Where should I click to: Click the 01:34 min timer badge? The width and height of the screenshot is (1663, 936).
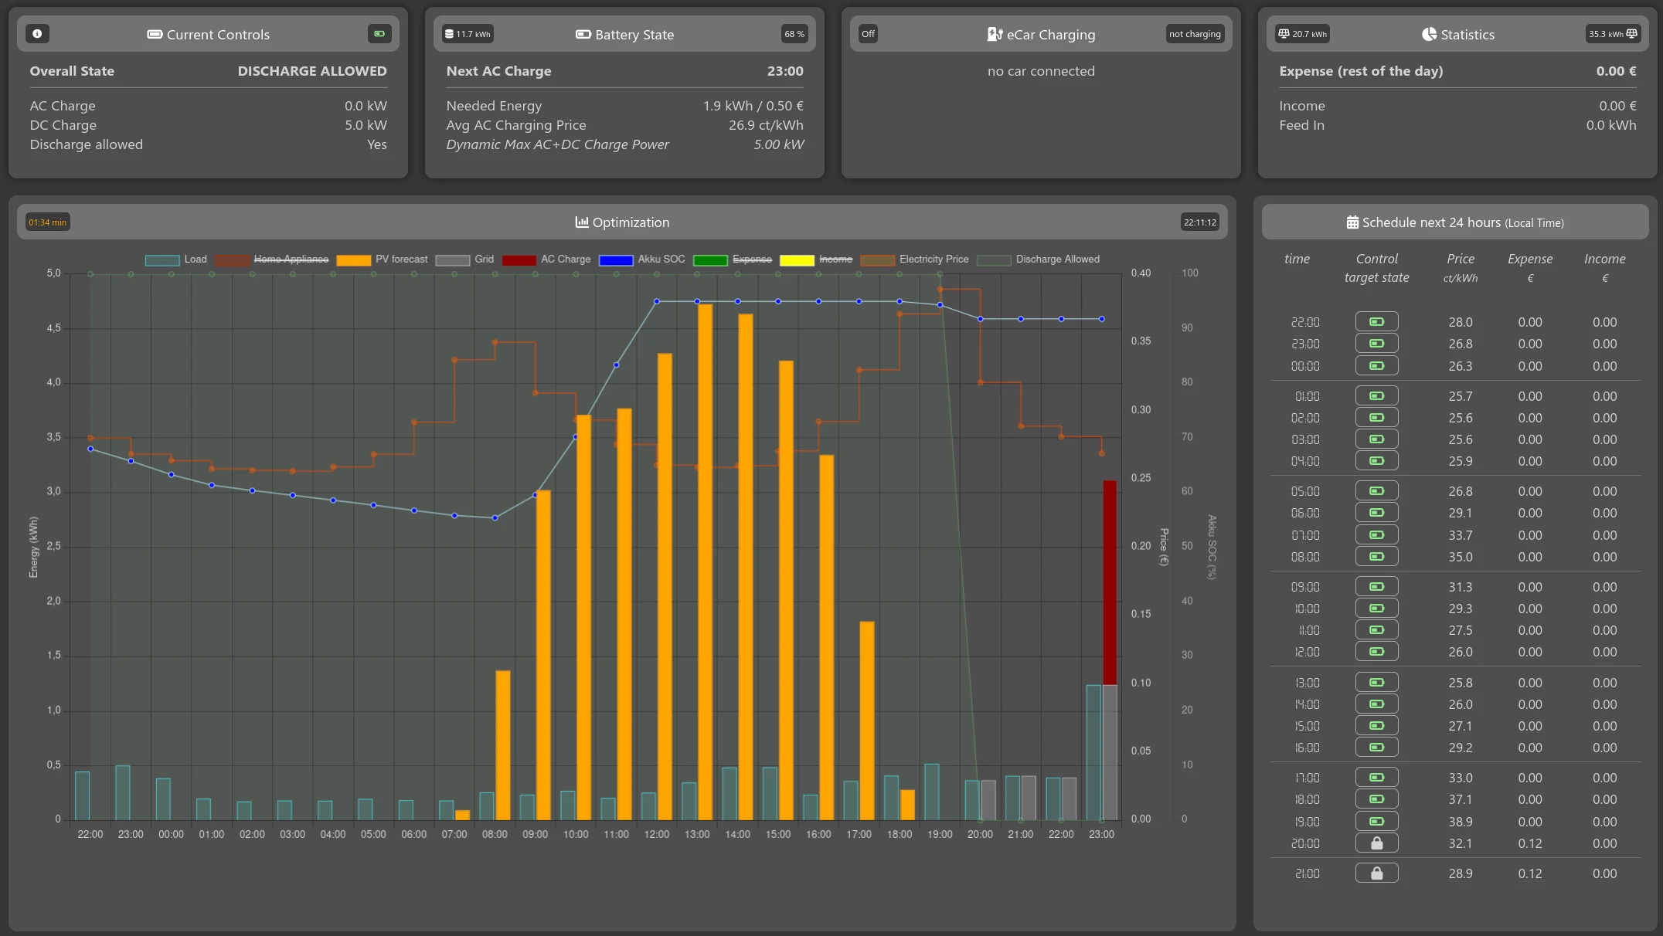48,222
